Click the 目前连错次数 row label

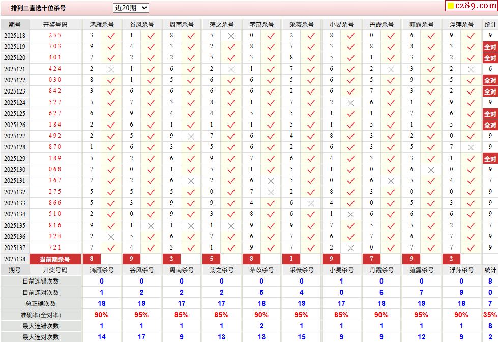click(41, 282)
